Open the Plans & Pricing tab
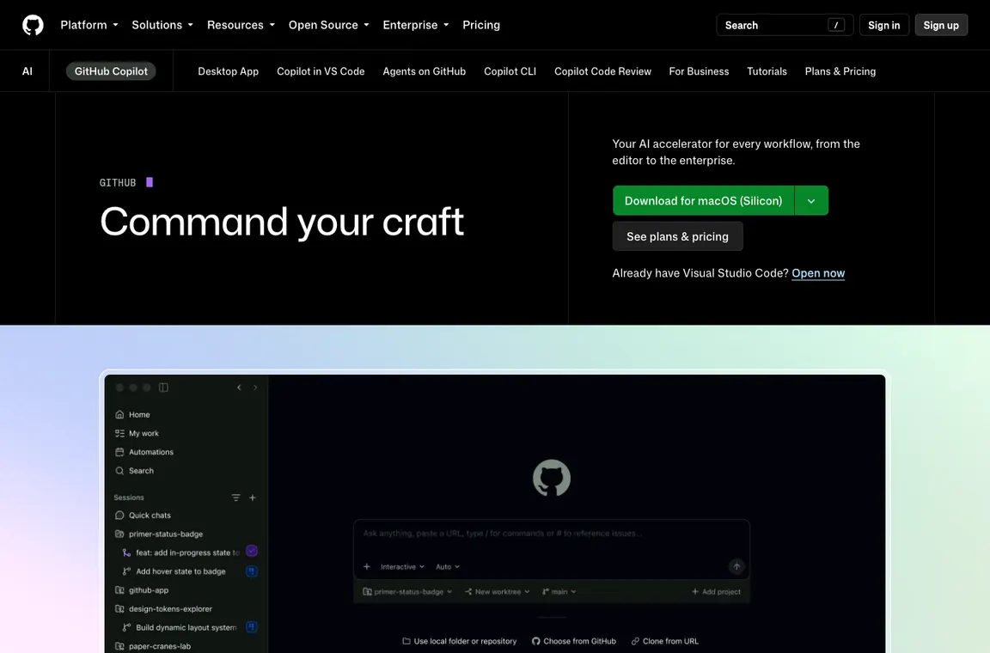 [x=840, y=71]
